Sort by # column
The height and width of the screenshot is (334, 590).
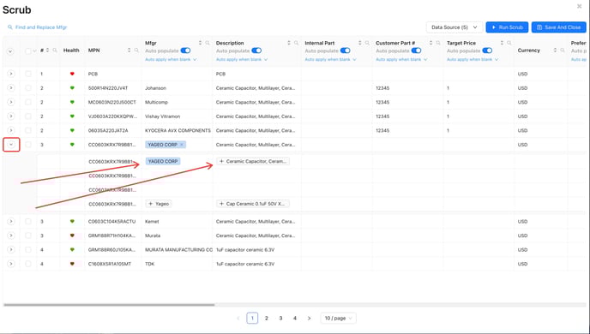coord(48,51)
